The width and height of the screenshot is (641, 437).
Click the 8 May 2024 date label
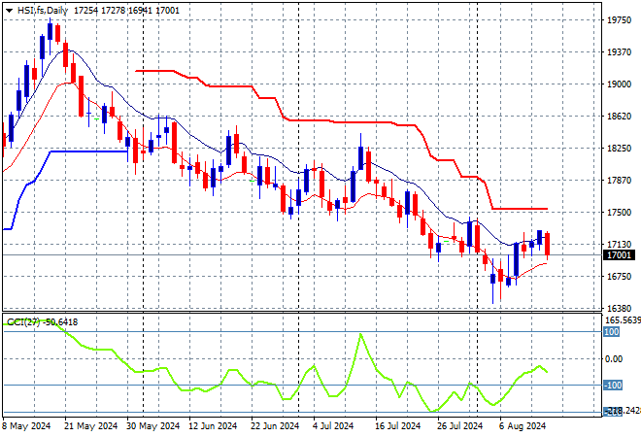tap(26, 426)
